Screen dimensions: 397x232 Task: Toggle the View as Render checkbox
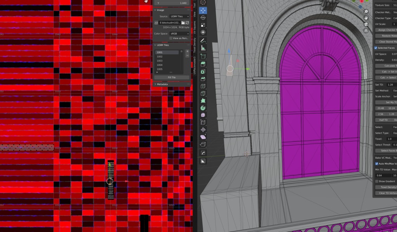[171, 38]
